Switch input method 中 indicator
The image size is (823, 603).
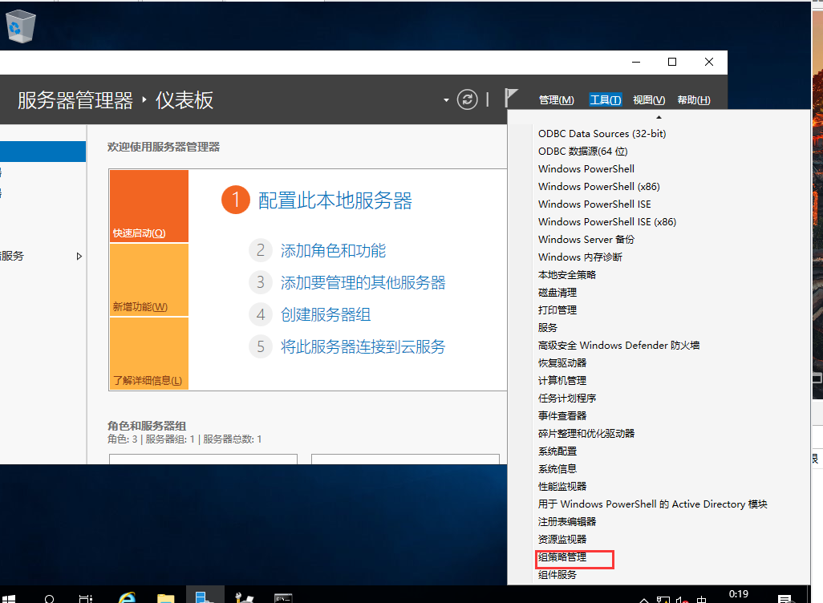(x=701, y=599)
